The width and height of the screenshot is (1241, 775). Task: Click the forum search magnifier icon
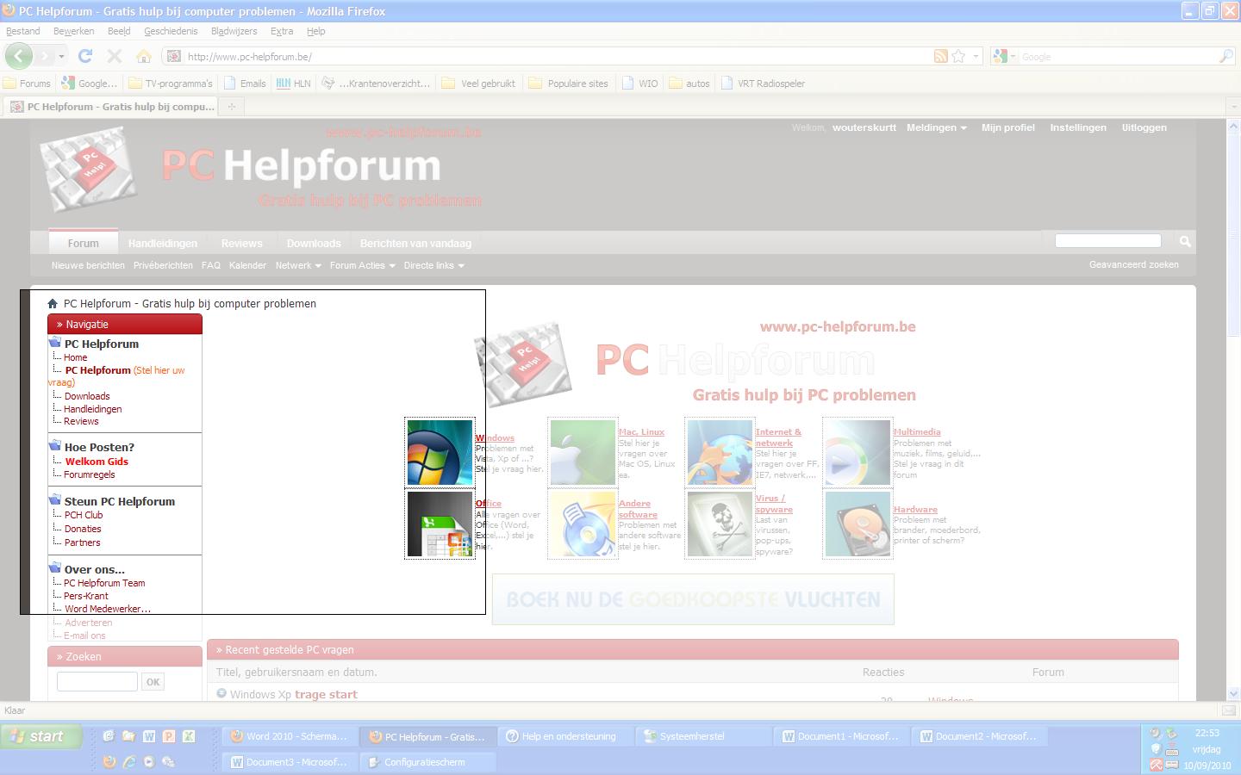(1185, 241)
